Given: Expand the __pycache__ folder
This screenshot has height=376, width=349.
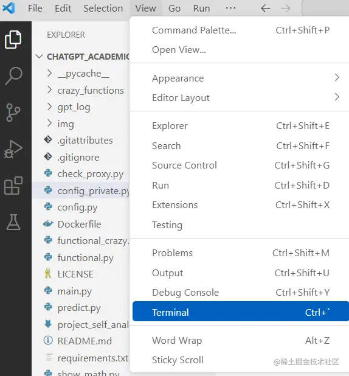Looking at the screenshot, I should pyautogui.click(x=49, y=73).
